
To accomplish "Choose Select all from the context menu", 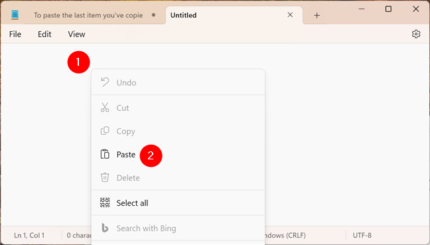I will coord(178,203).
